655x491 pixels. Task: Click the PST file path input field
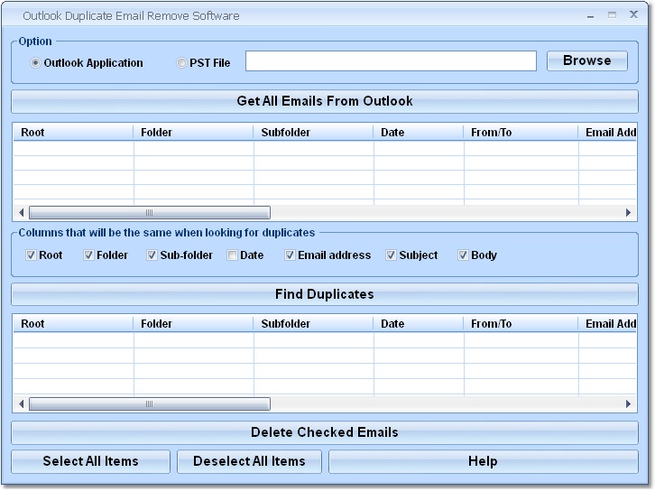click(x=391, y=61)
